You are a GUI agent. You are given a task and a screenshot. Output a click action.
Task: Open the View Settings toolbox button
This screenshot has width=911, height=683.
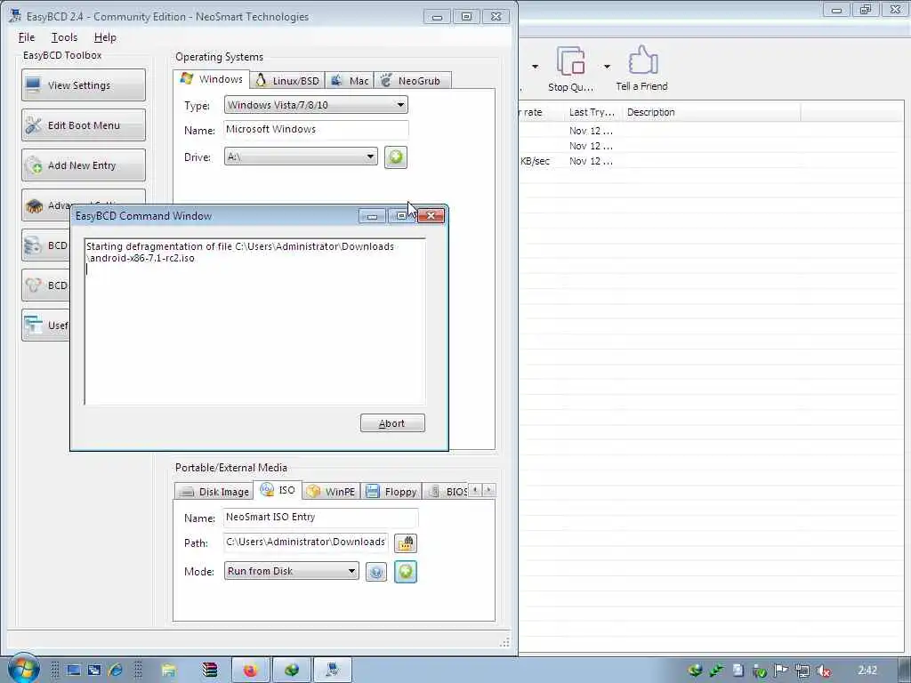tap(84, 84)
